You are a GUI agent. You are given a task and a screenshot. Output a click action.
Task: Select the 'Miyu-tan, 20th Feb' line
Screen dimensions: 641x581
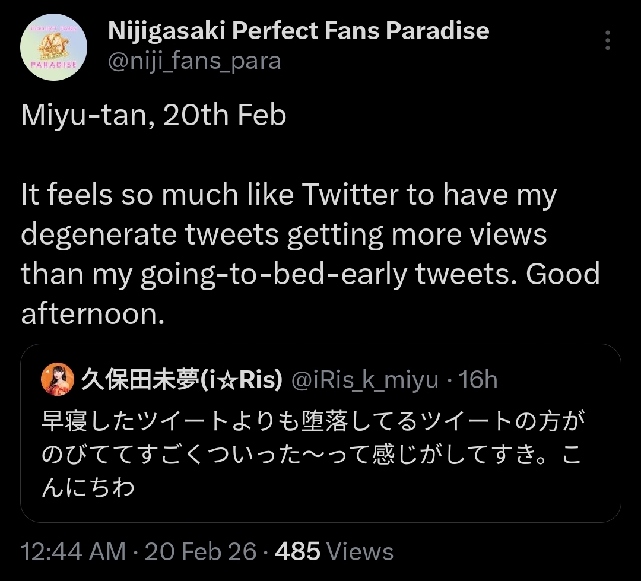point(153,115)
